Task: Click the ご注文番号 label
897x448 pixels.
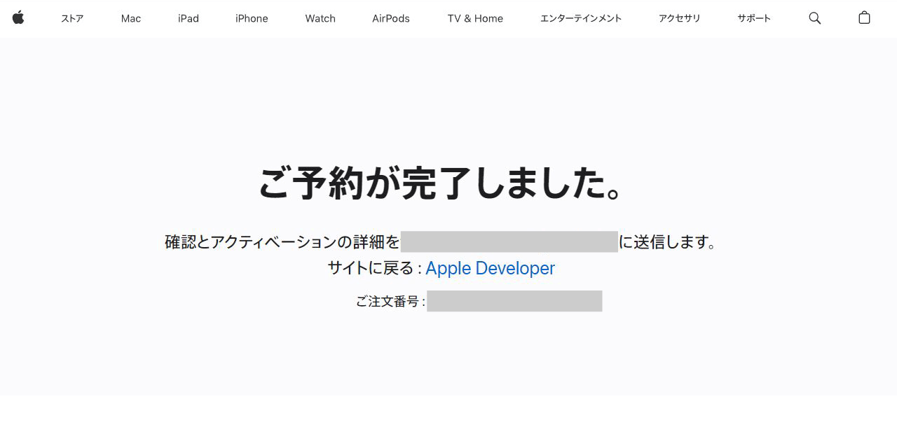Action: pos(389,302)
